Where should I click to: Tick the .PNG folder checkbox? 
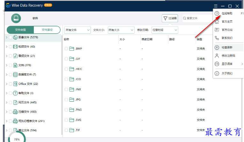click(x=66, y=110)
